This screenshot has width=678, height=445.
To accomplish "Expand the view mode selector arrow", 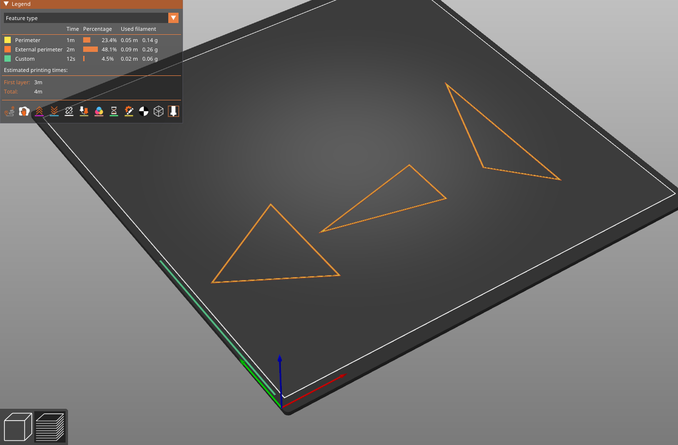I will [x=174, y=18].
